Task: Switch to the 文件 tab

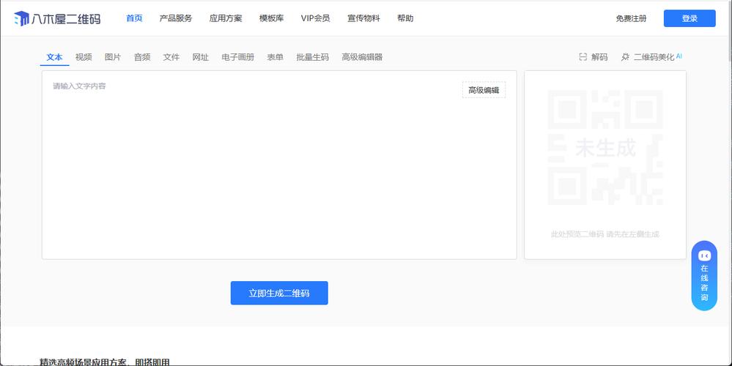Action: (x=171, y=57)
